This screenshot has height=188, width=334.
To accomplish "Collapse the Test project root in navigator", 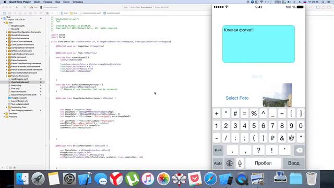I will click(2, 18).
